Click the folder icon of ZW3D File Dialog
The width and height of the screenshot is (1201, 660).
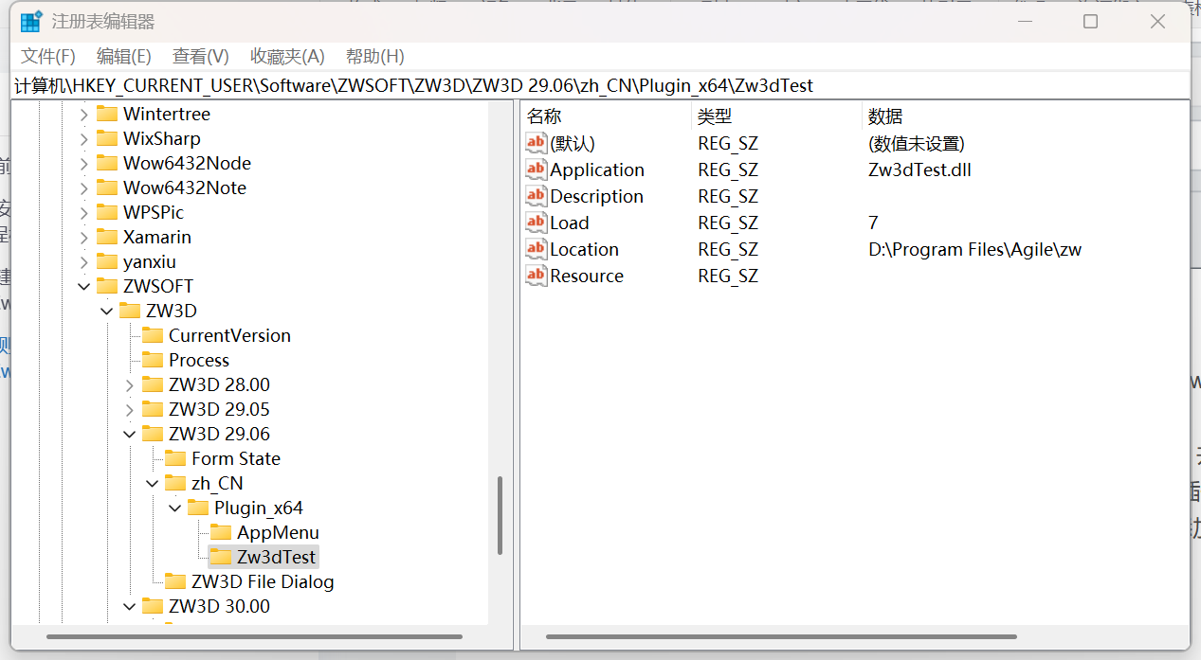[175, 581]
